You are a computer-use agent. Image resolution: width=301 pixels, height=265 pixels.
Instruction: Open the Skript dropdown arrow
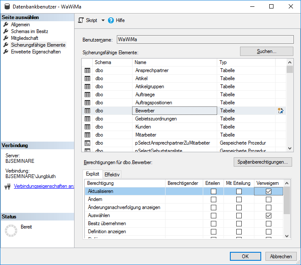102,20
